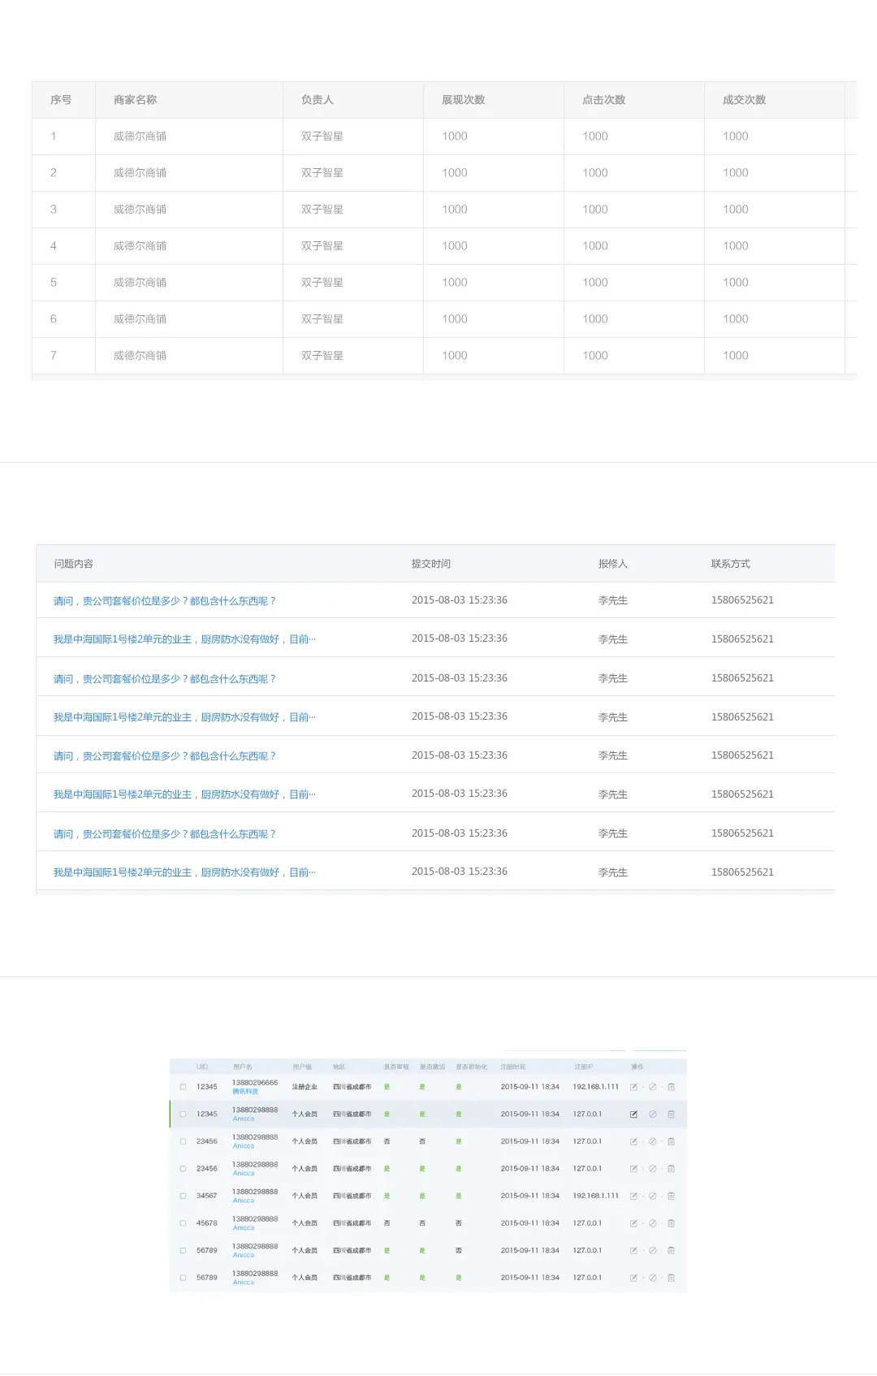Image resolution: width=877 pixels, height=1376 pixels.
Task: Click UID 34567 cell
Action: pos(207,1196)
